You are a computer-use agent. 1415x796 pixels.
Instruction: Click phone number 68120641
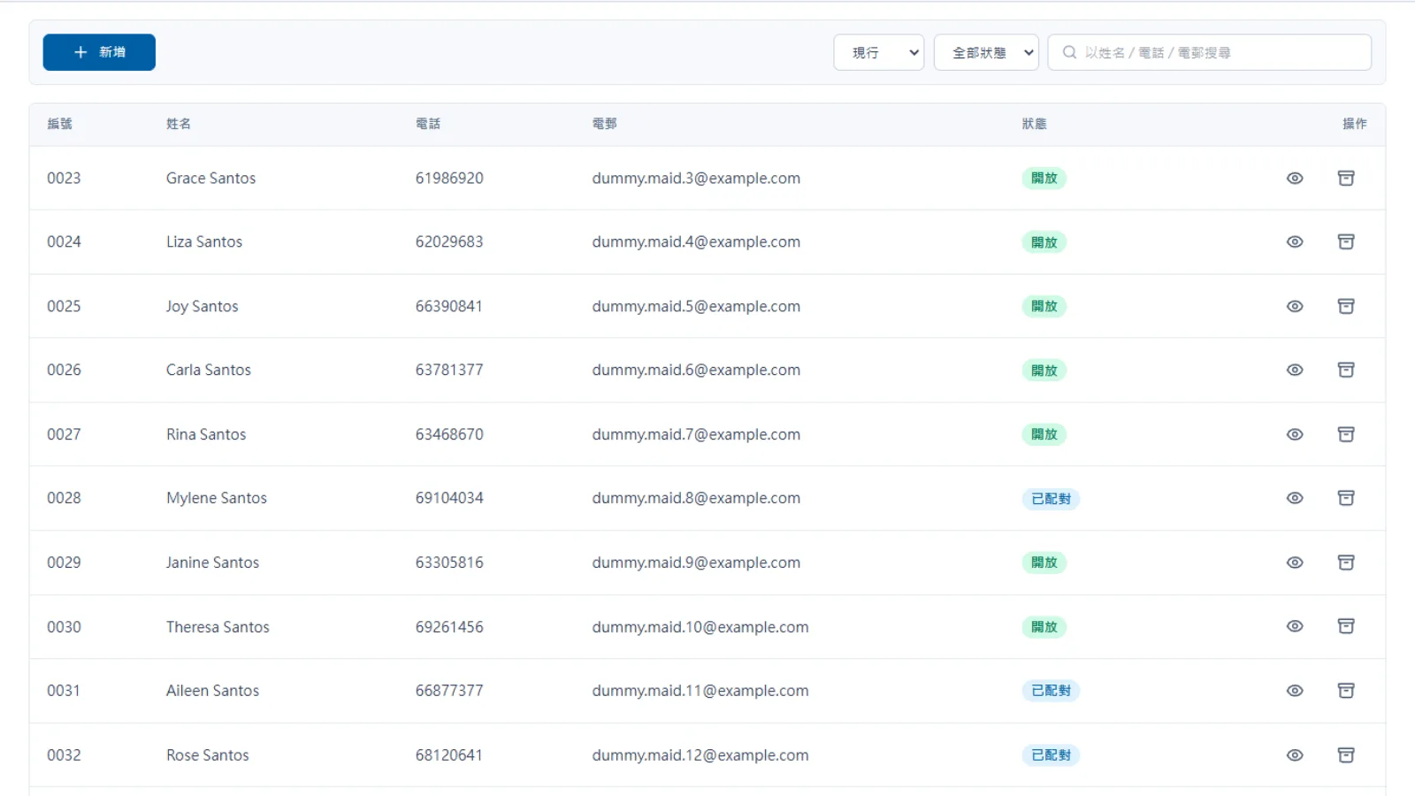[x=449, y=755]
